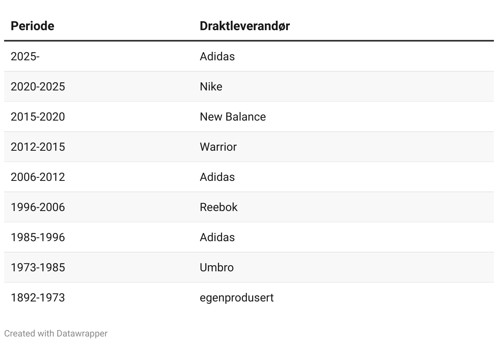The width and height of the screenshot is (498, 343).
Task: Click Adidas in the 2006-2012 row
Action: pos(217,177)
